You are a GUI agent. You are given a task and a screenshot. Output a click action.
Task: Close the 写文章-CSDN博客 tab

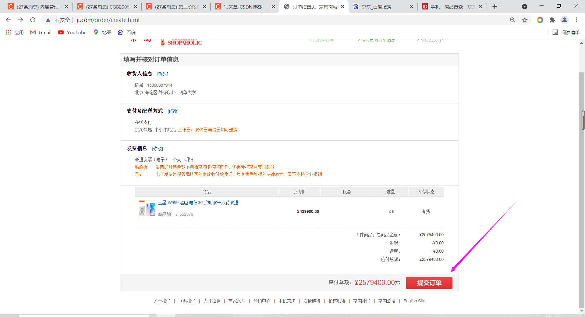click(273, 6)
